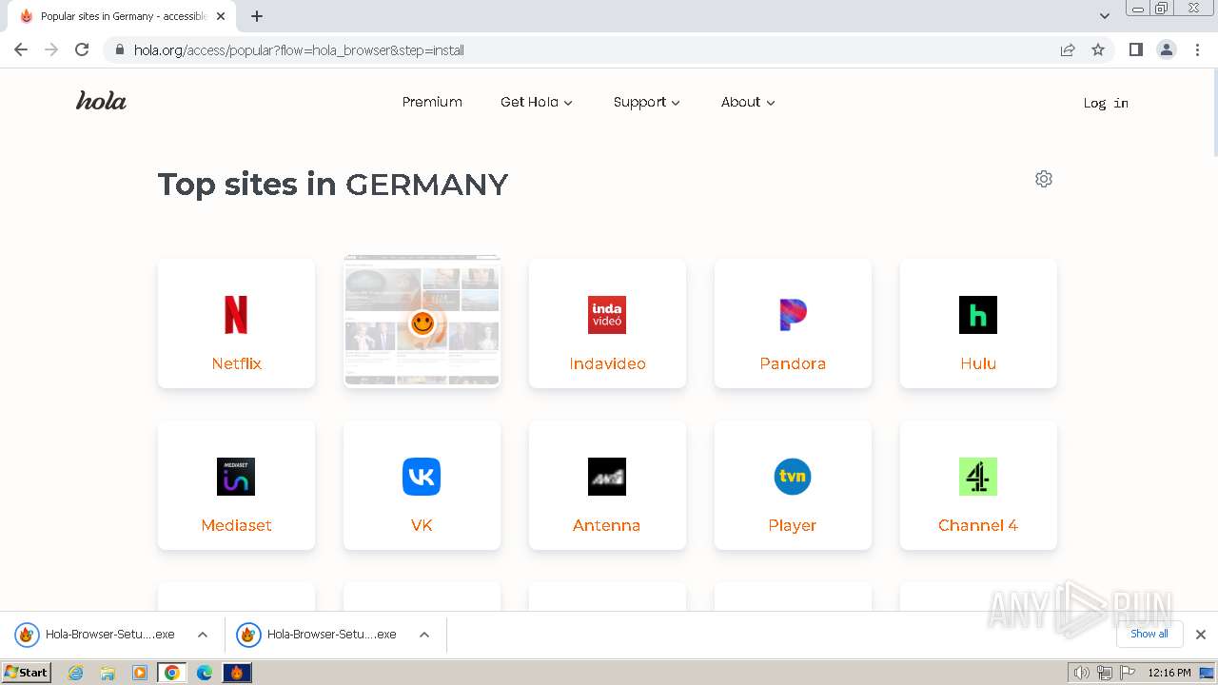Viewport: 1218px width, 685px height.
Task: Click the settings gear beside Top sites
Action: pos(1044,179)
